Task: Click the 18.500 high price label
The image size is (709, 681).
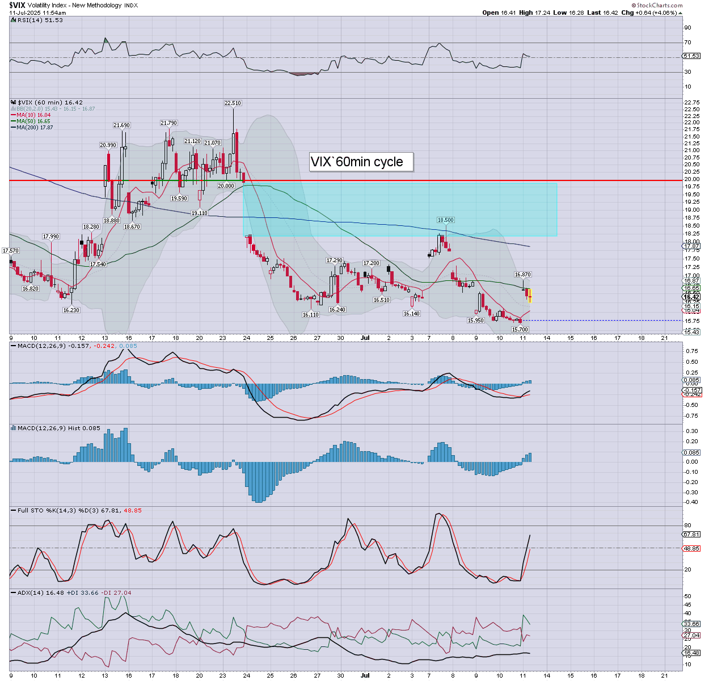Action: click(445, 220)
